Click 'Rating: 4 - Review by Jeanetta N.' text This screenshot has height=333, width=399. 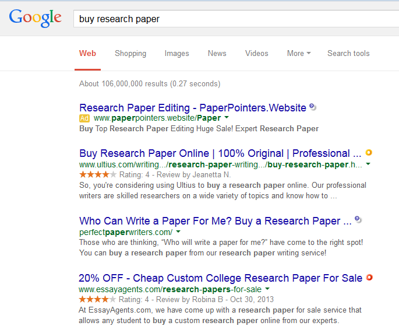pyautogui.click(x=175, y=175)
